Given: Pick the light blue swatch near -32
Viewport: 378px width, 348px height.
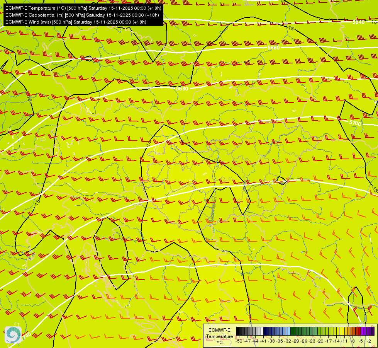Looking at the screenshot, I should click(x=289, y=331).
